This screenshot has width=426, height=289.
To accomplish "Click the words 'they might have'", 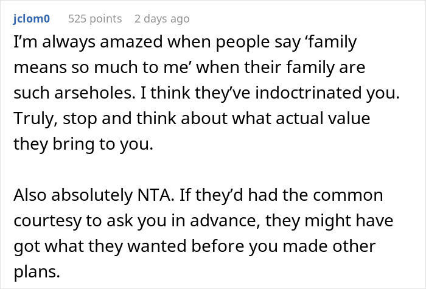I will click(329, 220).
